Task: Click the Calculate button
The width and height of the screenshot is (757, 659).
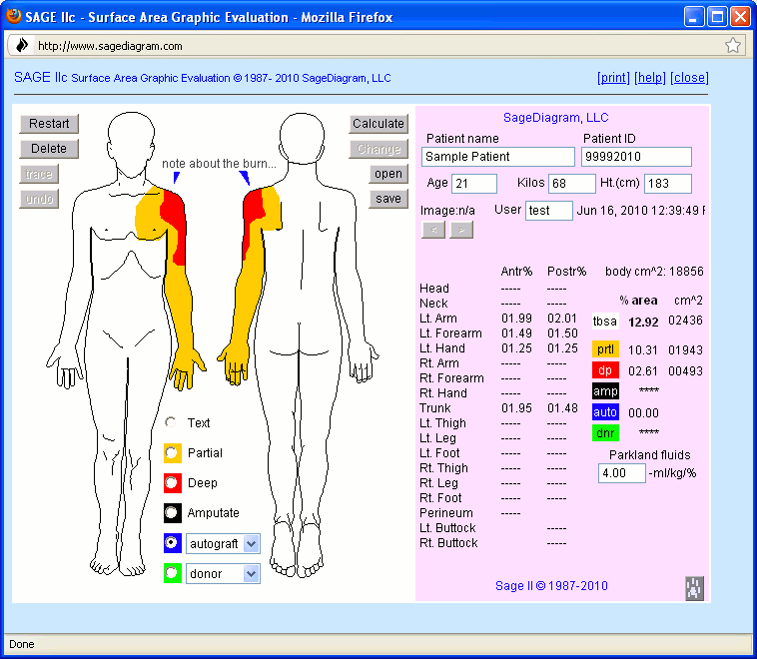Action: pyautogui.click(x=378, y=124)
